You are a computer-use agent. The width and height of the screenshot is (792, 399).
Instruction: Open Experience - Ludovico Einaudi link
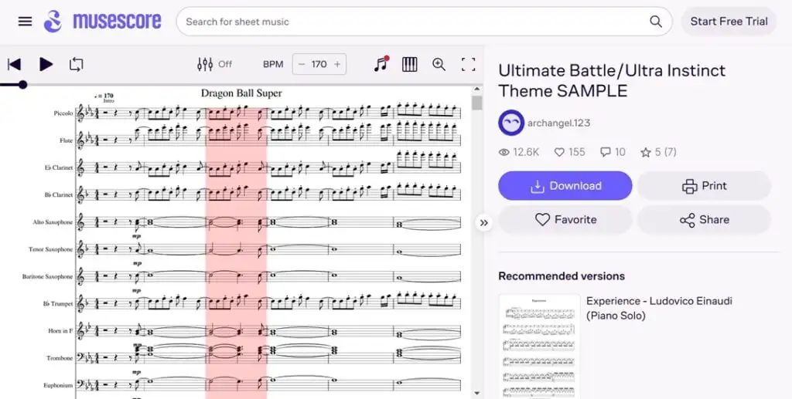click(x=659, y=309)
